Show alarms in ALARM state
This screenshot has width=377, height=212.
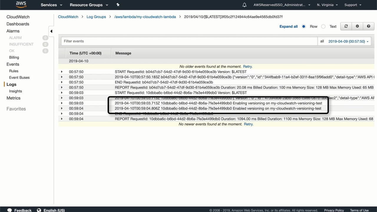click(x=15, y=38)
